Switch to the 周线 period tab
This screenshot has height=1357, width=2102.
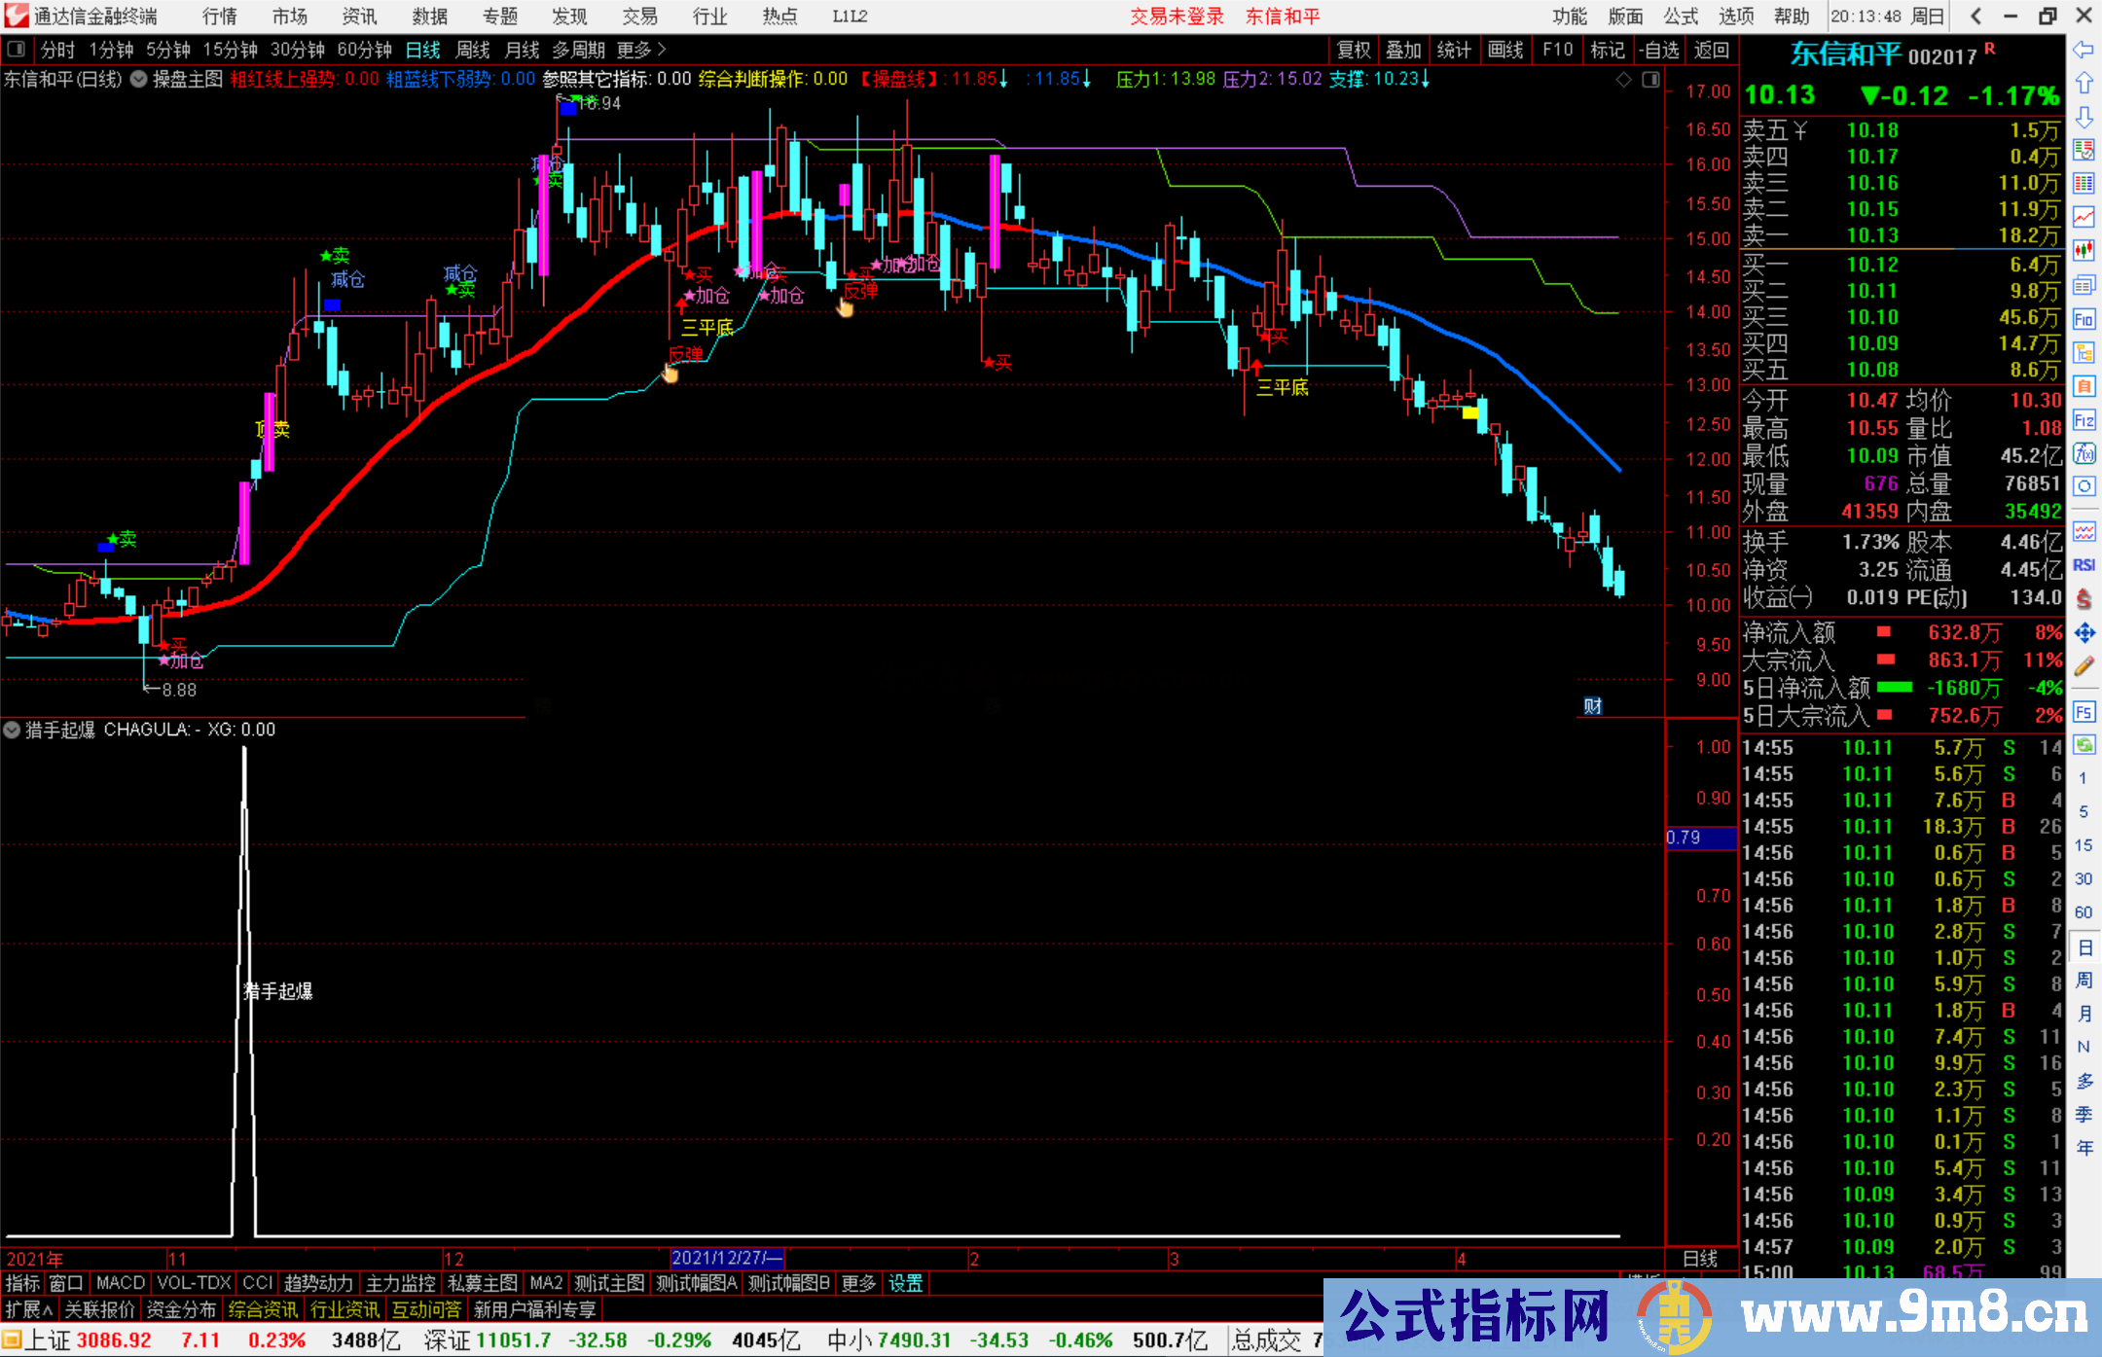(473, 50)
